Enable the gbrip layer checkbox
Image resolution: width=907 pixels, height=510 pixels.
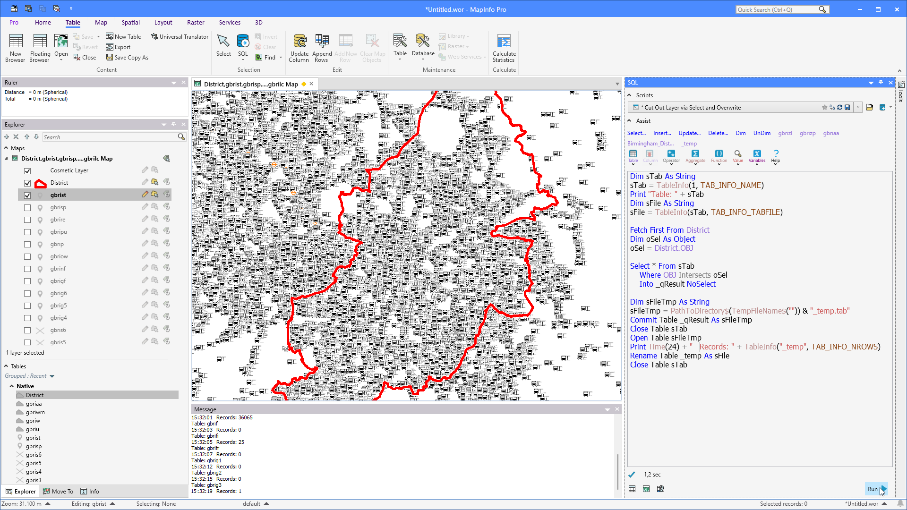pyautogui.click(x=27, y=245)
